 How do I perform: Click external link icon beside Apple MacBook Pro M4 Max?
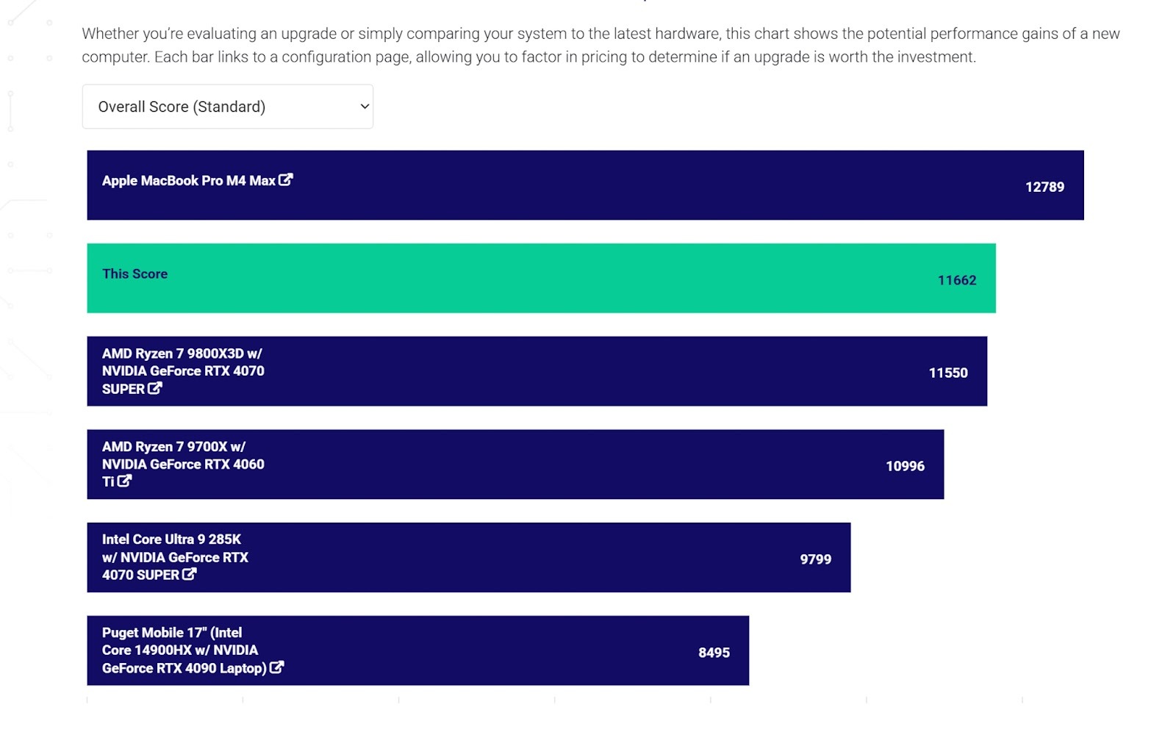pyautogui.click(x=286, y=179)
